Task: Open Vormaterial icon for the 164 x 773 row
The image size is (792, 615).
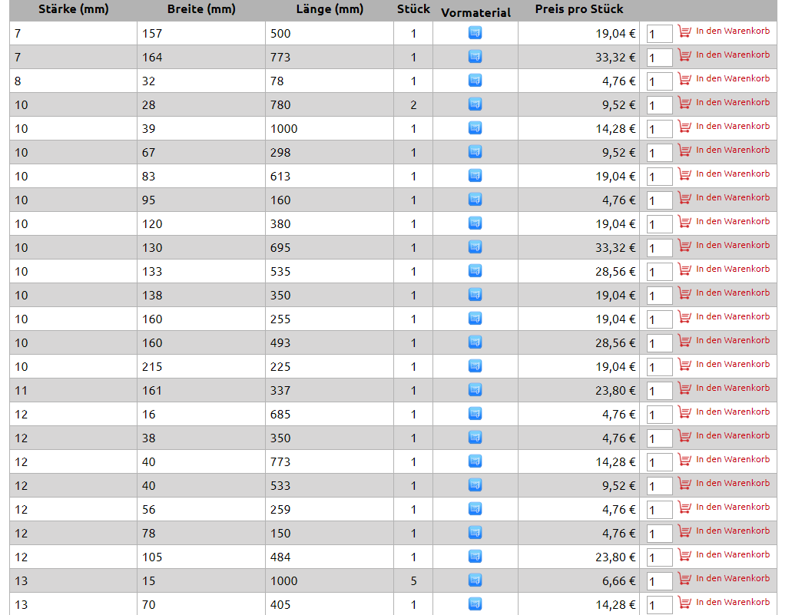Action: 475,57
